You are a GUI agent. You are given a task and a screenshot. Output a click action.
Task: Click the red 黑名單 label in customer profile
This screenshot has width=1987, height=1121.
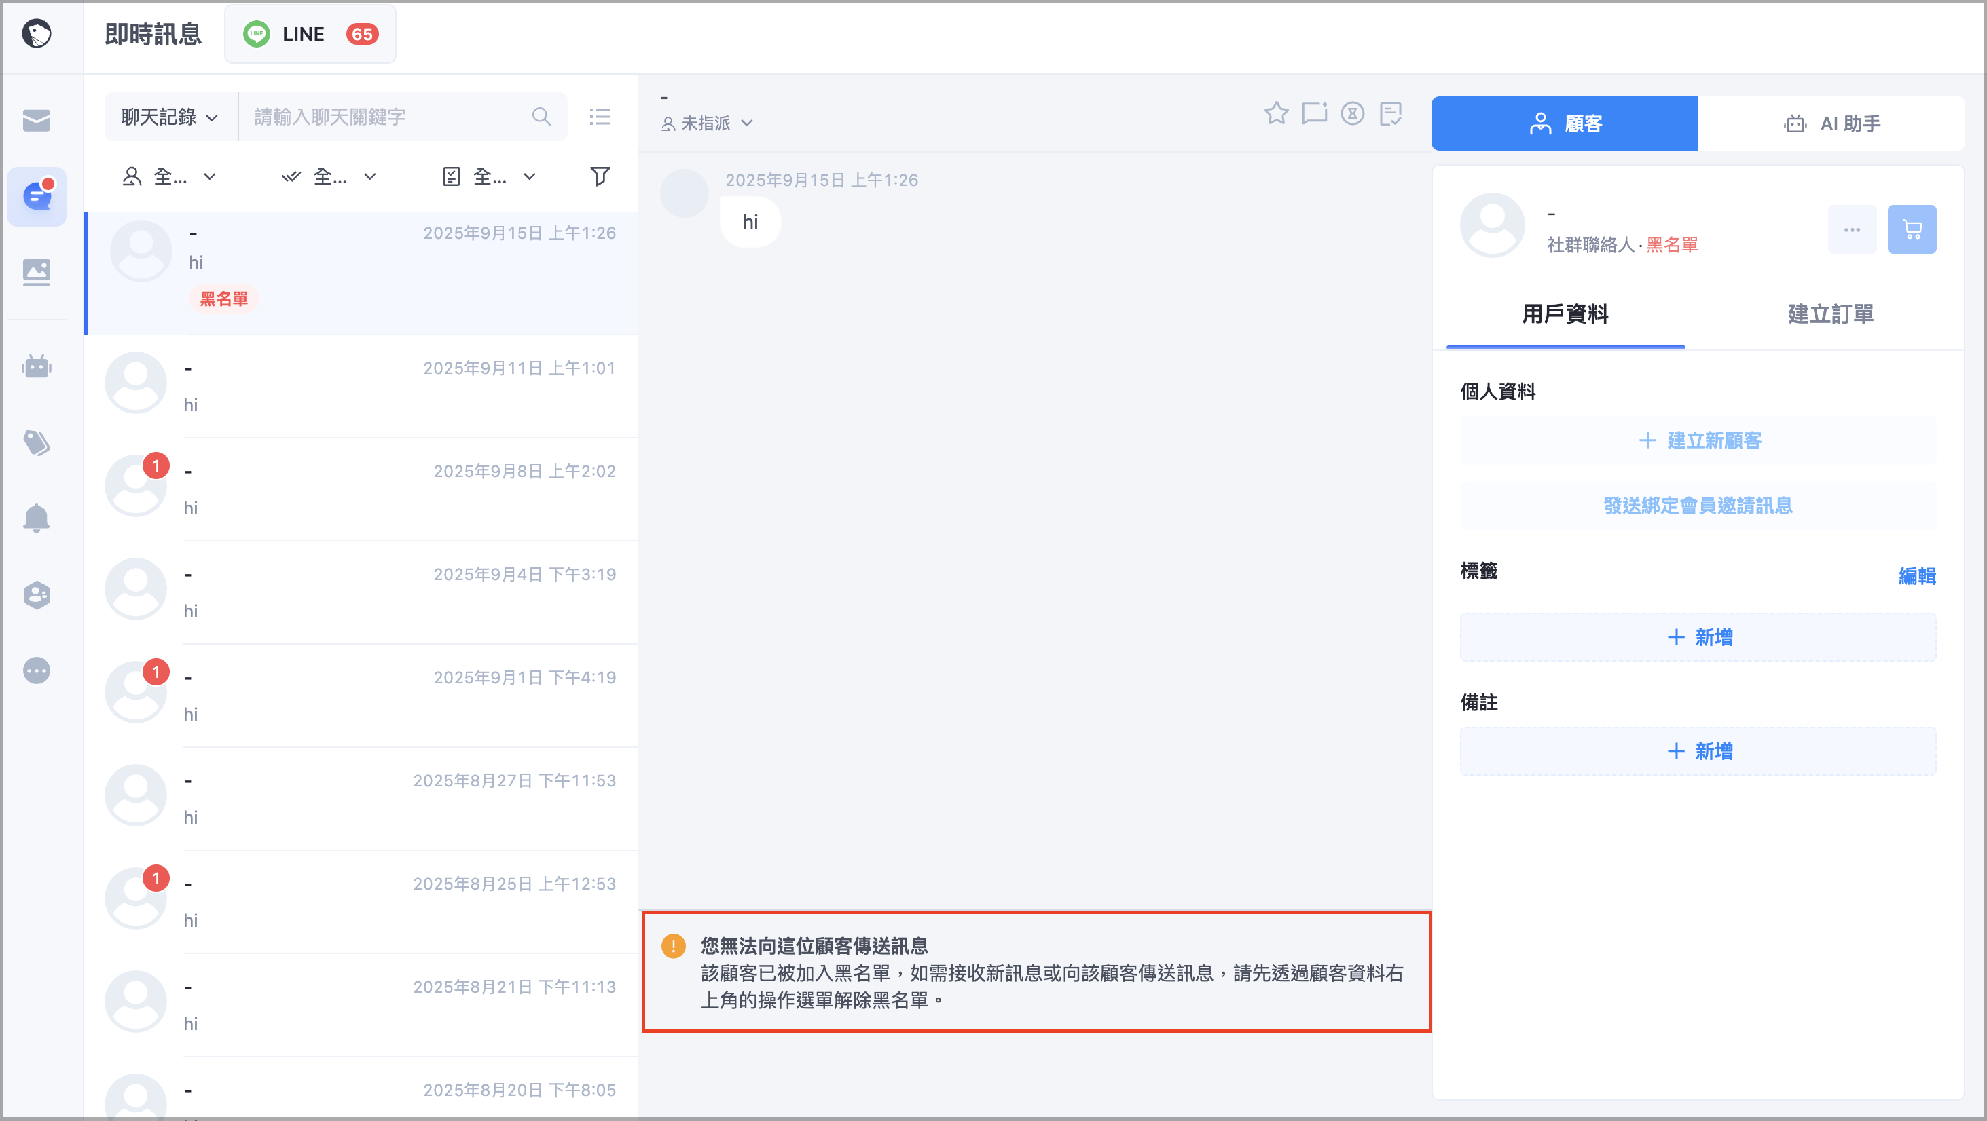1673,245
